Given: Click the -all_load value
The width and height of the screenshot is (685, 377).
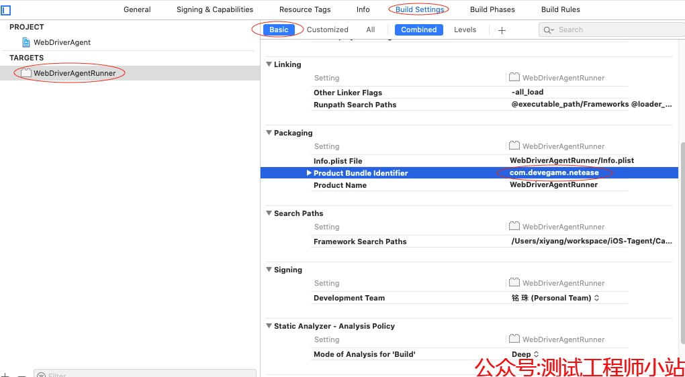Looking at the screenshot, I should click(527, 92).
